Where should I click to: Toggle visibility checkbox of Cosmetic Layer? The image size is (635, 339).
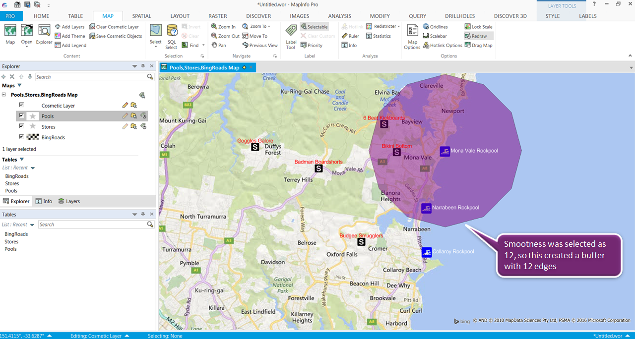[21, 105]
